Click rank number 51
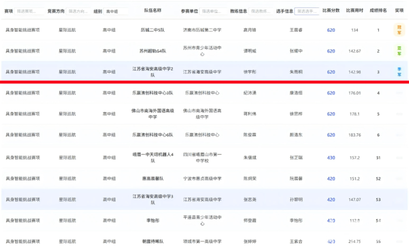Screen dimensions: 409x252 coord(378,157)
